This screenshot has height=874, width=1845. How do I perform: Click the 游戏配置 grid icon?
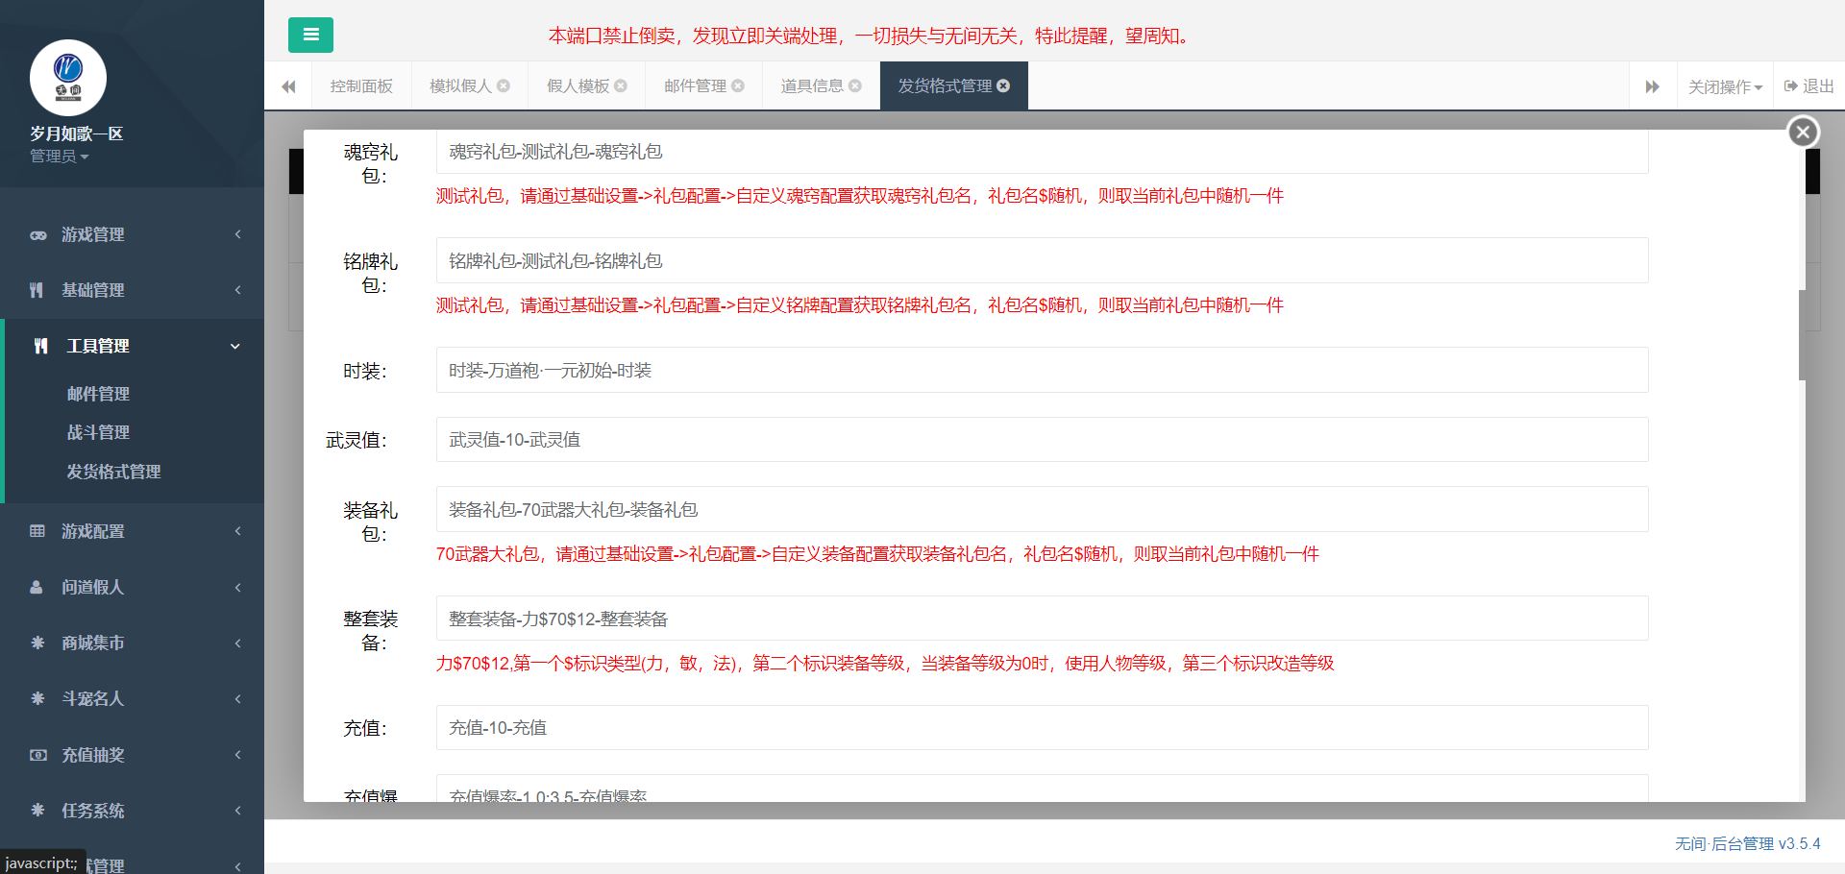(x=38, y=530)
